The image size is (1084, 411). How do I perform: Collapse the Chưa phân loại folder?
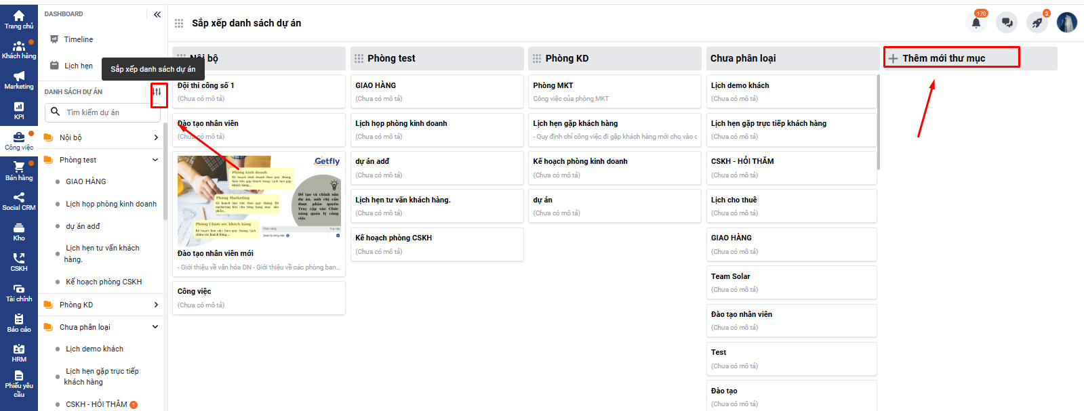click(x=155, y=327)
